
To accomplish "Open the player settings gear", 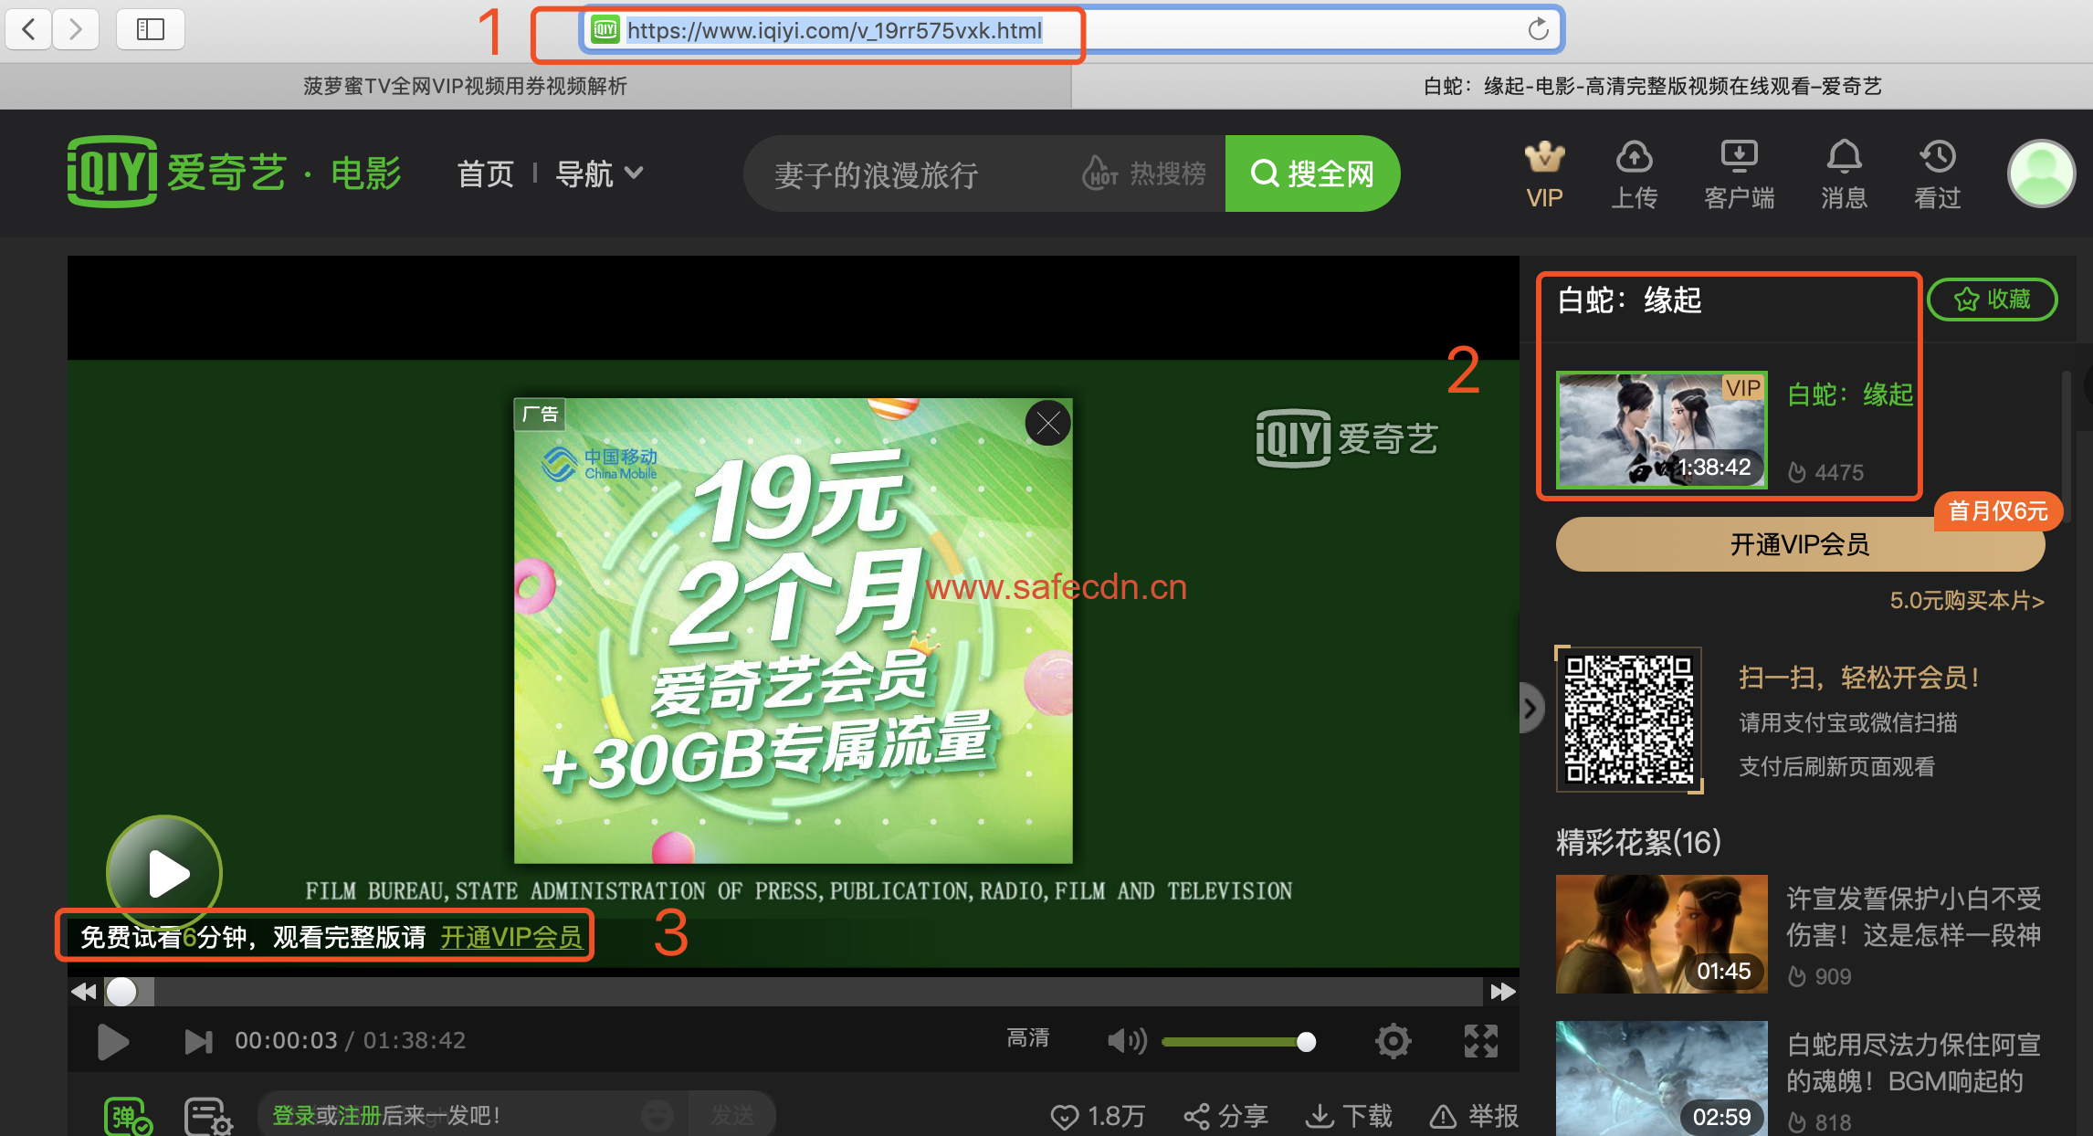I will (1393, 1041).
